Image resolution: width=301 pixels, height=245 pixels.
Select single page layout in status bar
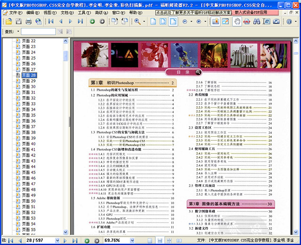point(150,241)
